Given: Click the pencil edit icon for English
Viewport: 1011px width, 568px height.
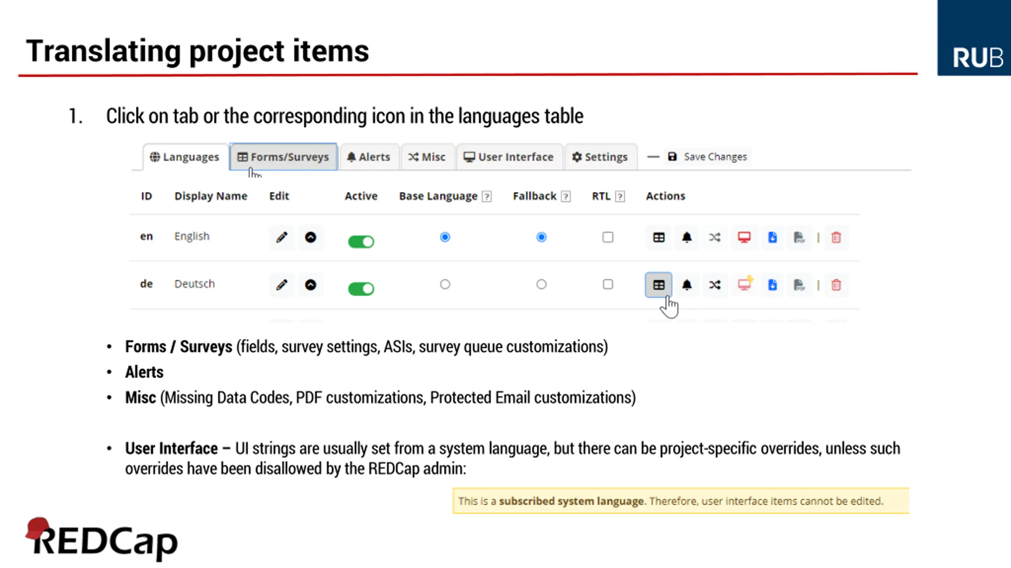Looking at the screenshot, I should click(282, 237).
